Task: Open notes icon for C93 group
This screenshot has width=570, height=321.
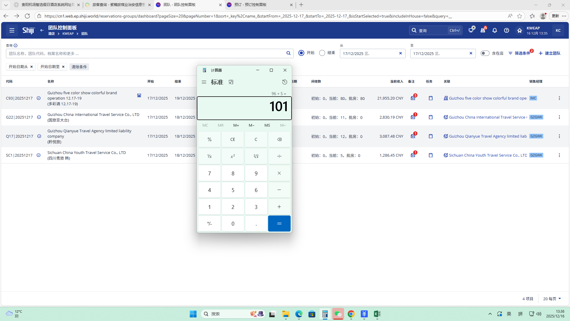Action: click(413, 98)
